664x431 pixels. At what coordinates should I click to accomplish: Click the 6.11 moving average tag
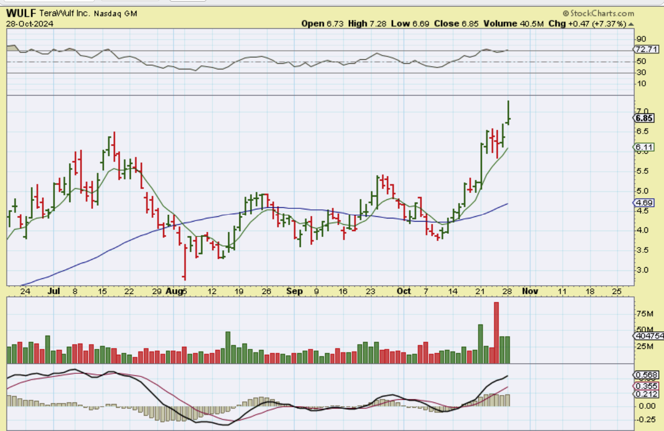pos(644,147)
